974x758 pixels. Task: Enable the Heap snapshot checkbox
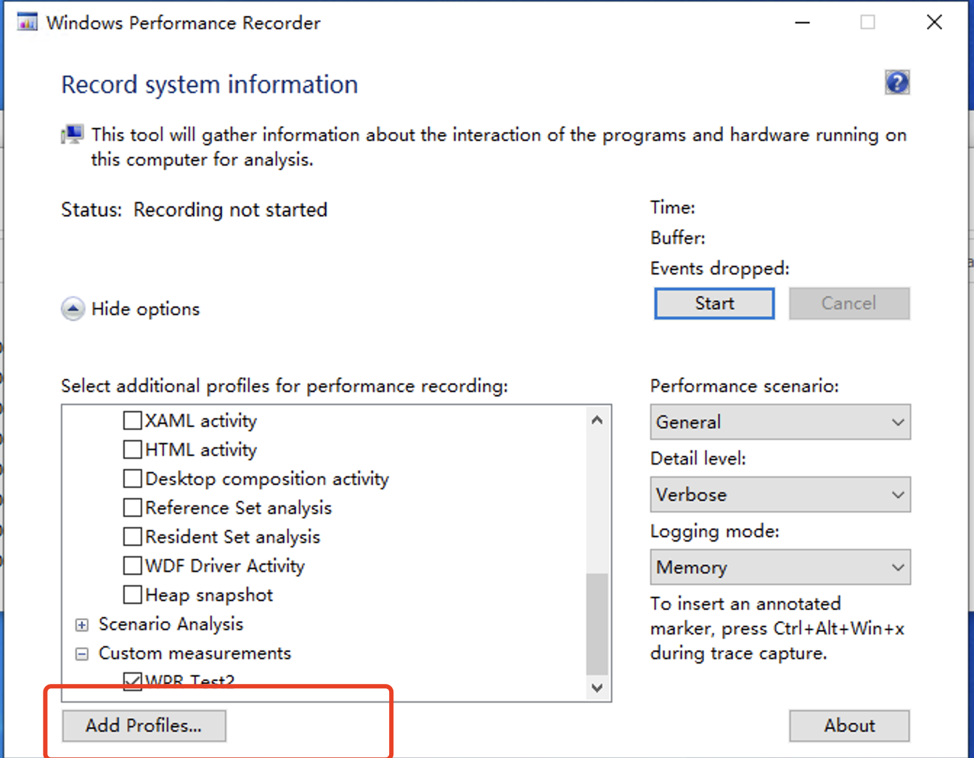pos(132,595)
